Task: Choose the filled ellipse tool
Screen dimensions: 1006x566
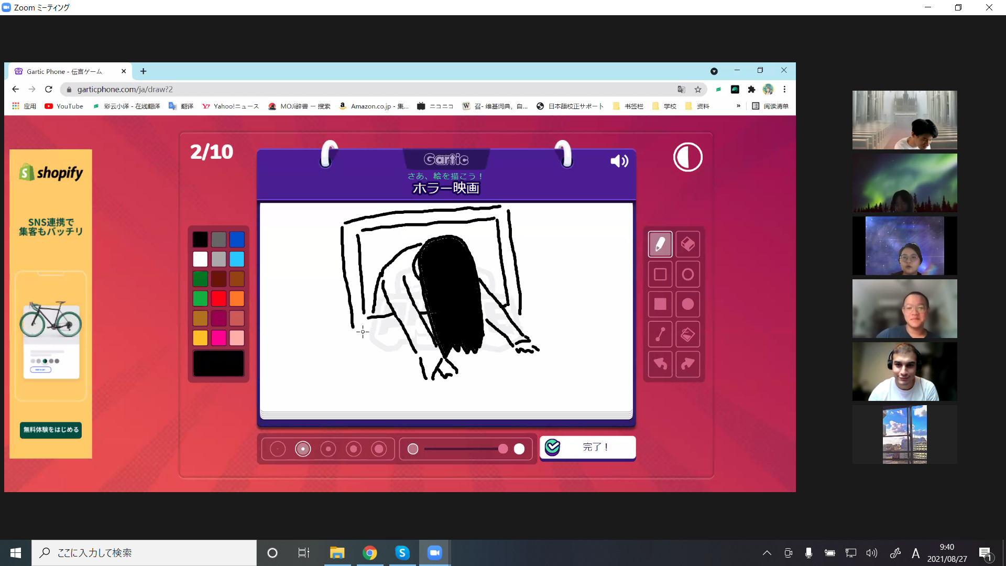Action: (x=688, y=304)
